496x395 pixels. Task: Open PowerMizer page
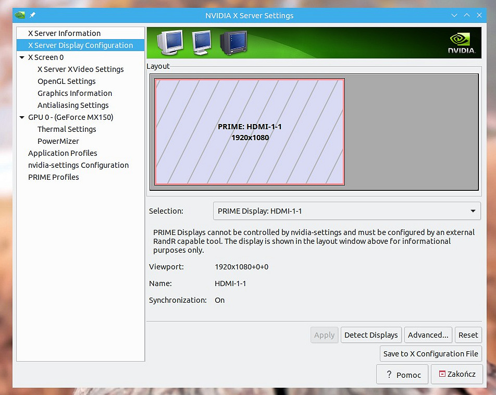pyautogui.click(x=80, y=141)
